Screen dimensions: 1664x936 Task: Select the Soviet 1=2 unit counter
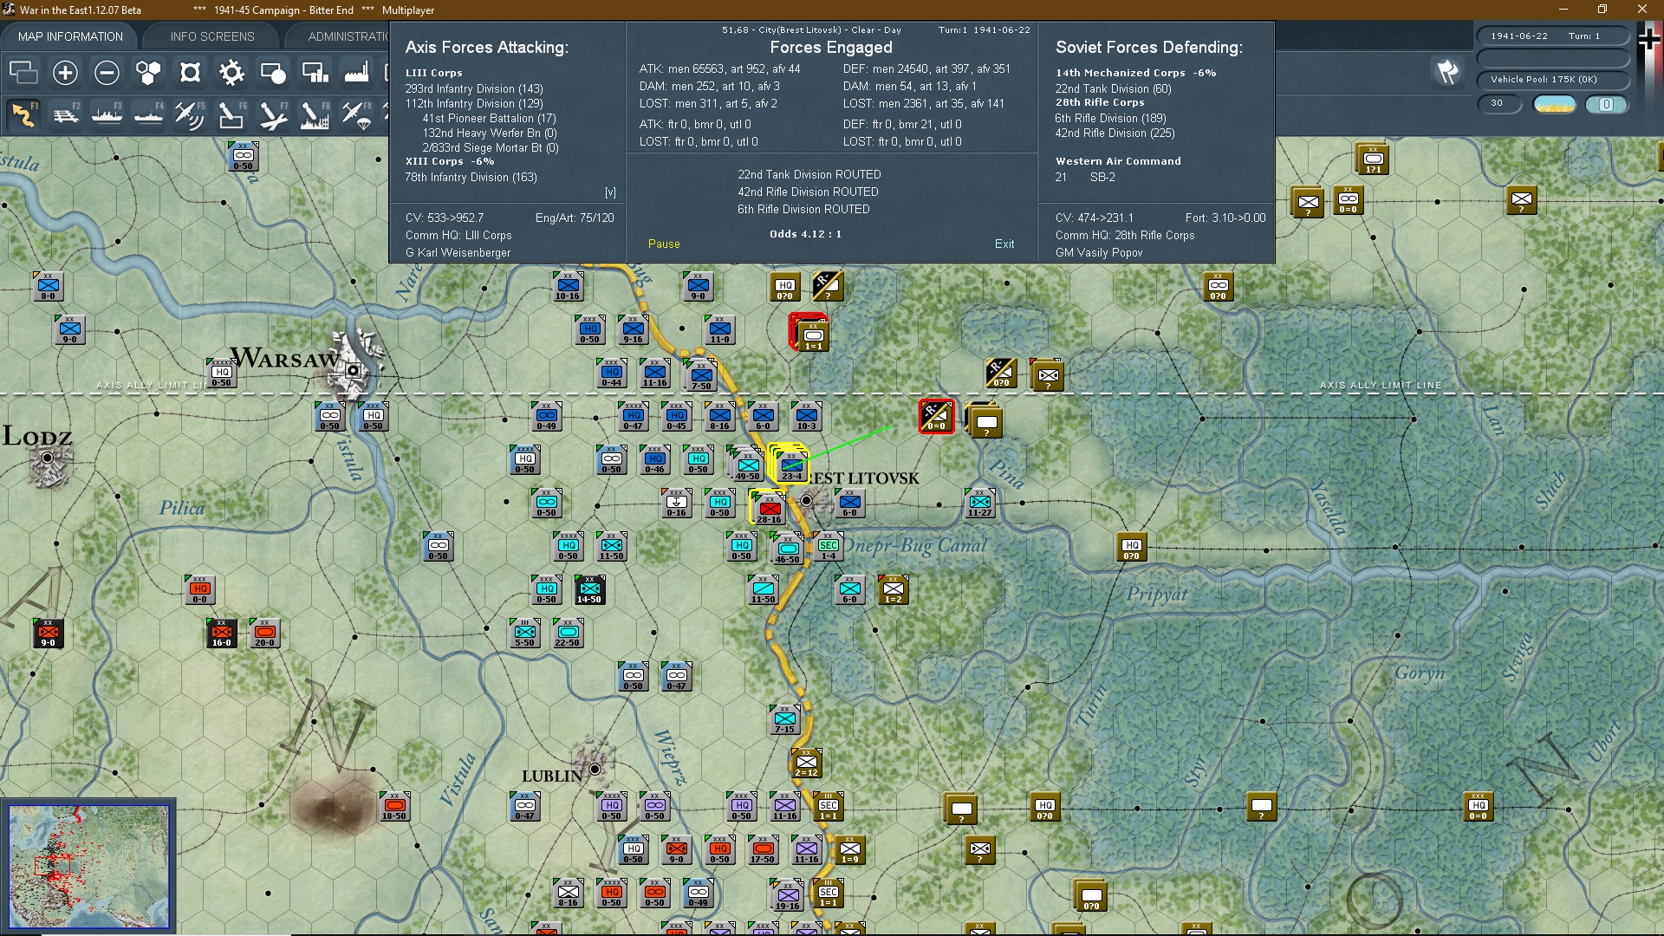coord(893,589)
